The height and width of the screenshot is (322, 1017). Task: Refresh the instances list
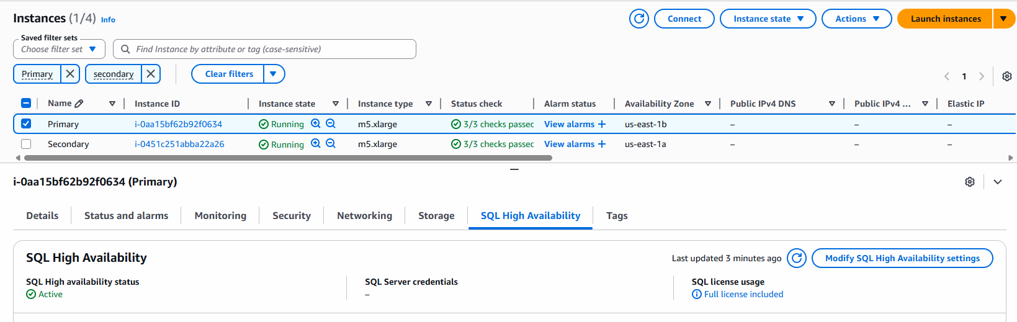click(638, 19)
